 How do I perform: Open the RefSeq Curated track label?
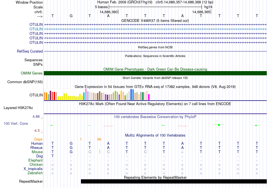[30, 51]
